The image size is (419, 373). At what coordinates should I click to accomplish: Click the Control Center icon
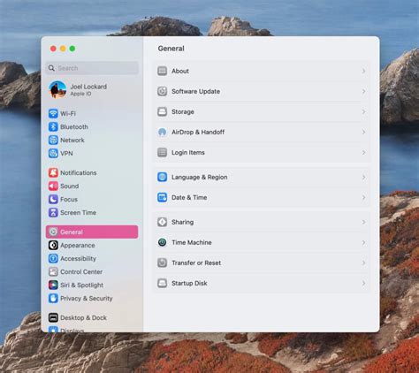point(53,271)
